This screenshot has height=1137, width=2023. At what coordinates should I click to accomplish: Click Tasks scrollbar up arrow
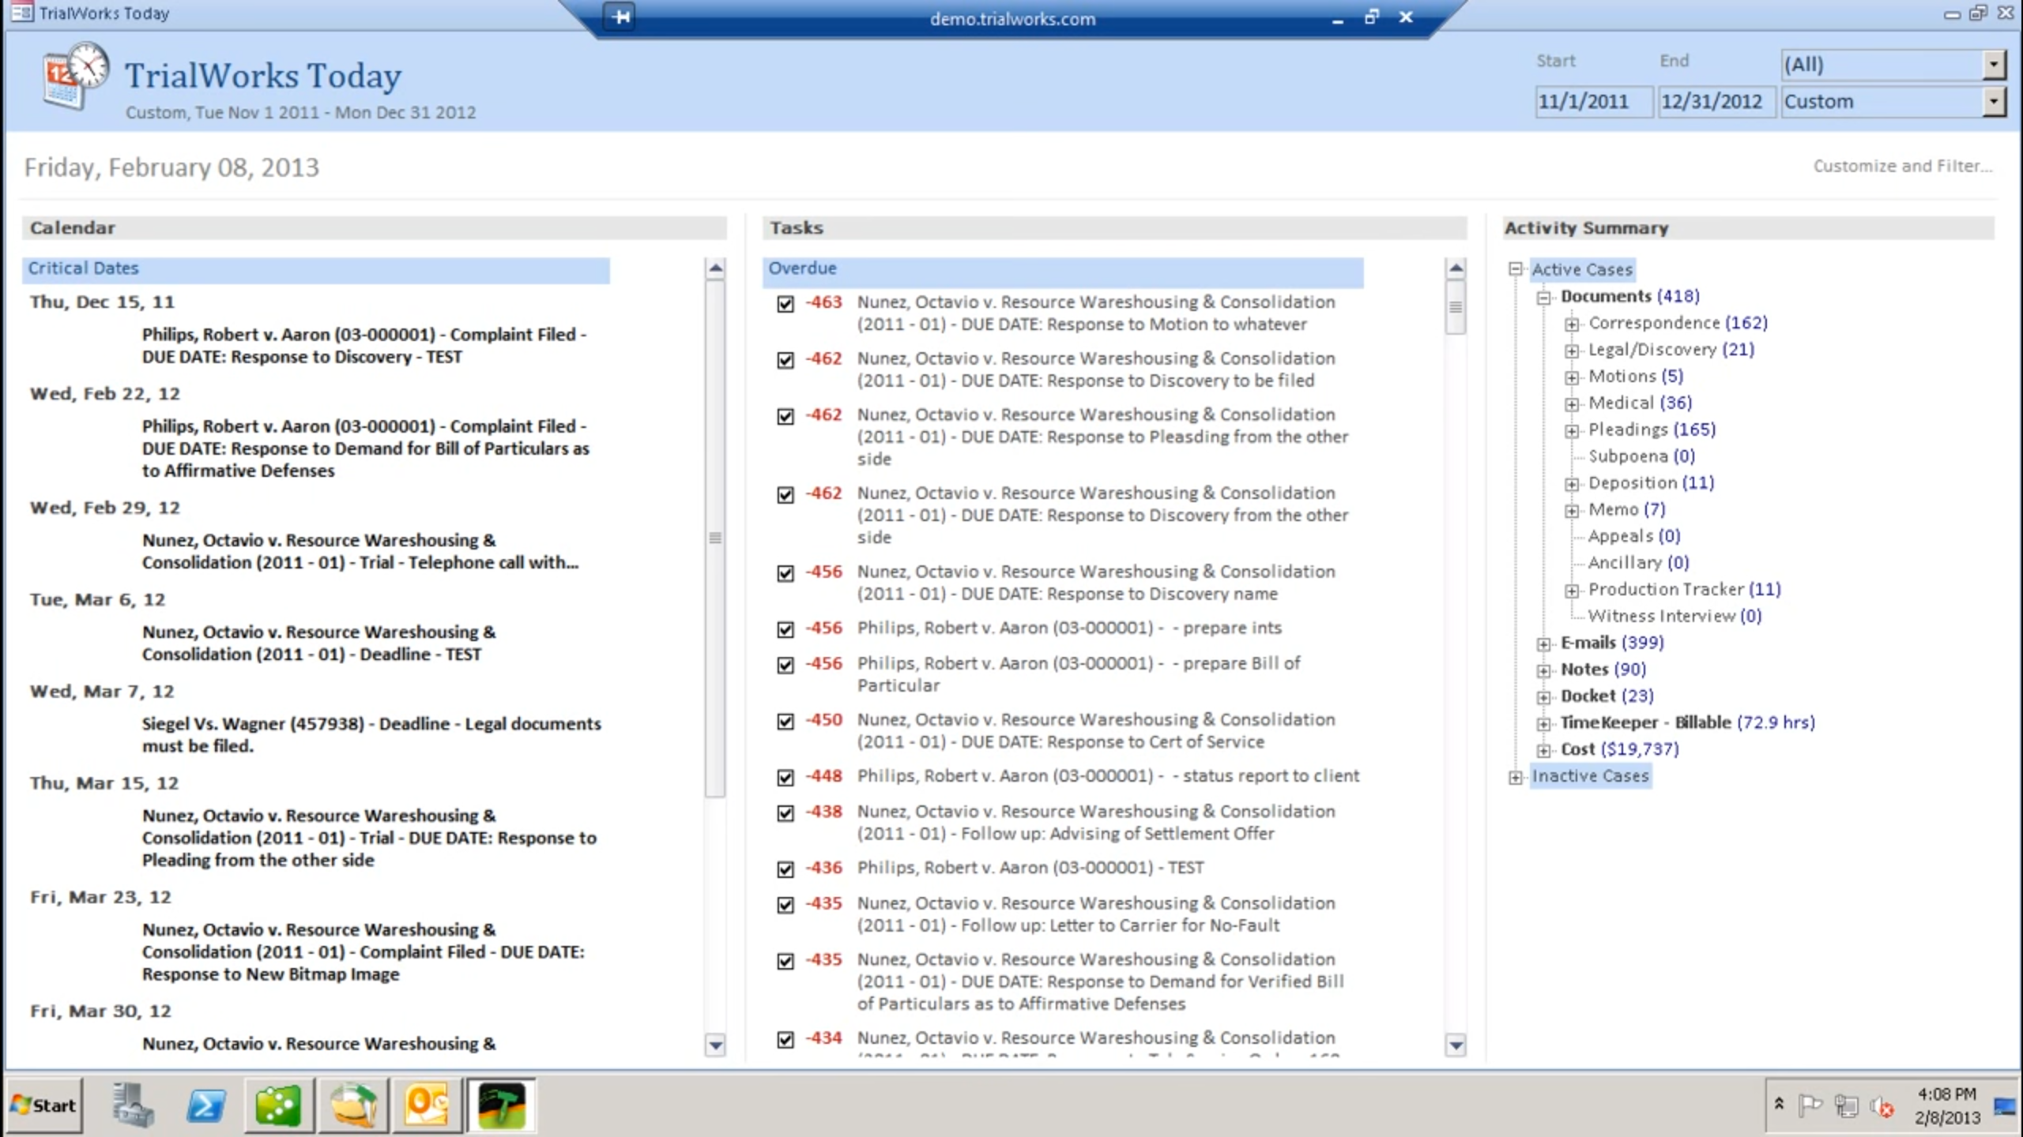pos(1456,268)
